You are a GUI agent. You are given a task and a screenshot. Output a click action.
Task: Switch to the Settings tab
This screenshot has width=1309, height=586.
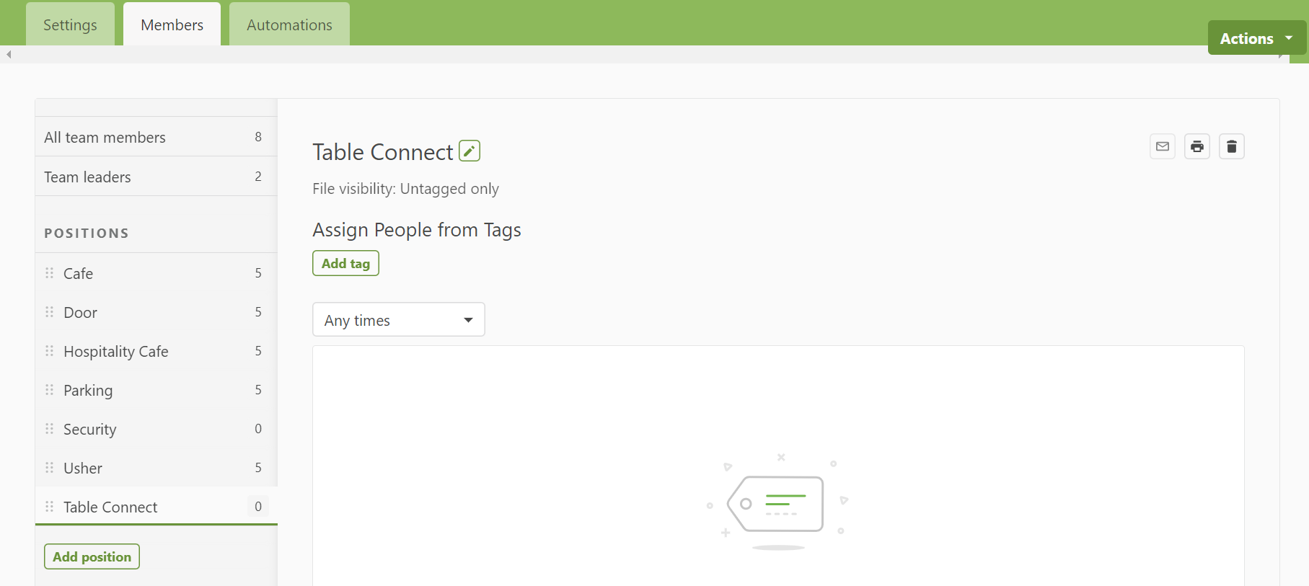coord(70,25)
